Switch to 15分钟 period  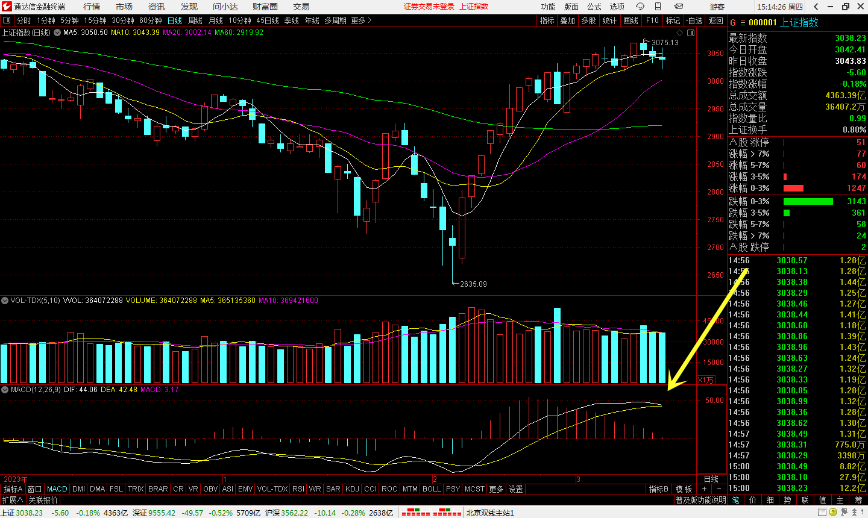tap(95, 20)
